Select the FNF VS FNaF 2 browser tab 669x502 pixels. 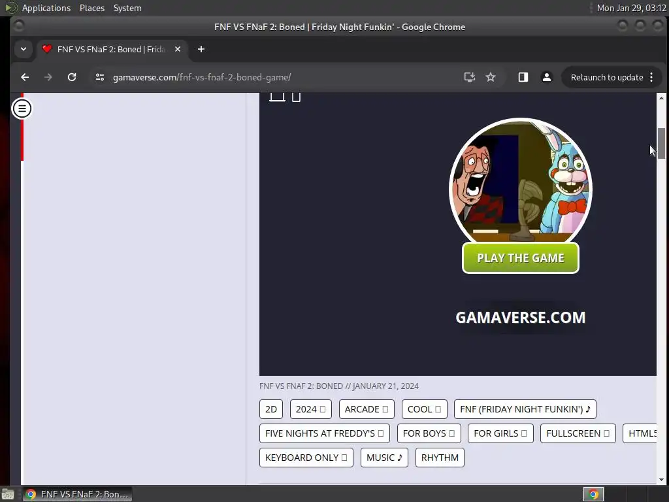[x=111, y=49]
